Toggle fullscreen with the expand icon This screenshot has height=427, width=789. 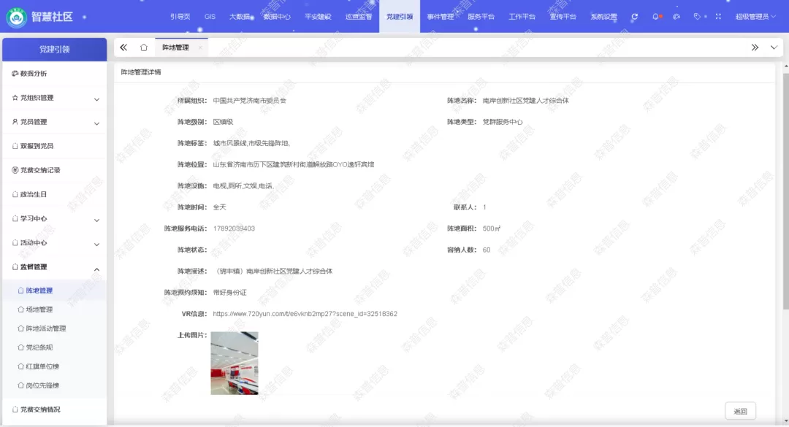pos(718,17)
